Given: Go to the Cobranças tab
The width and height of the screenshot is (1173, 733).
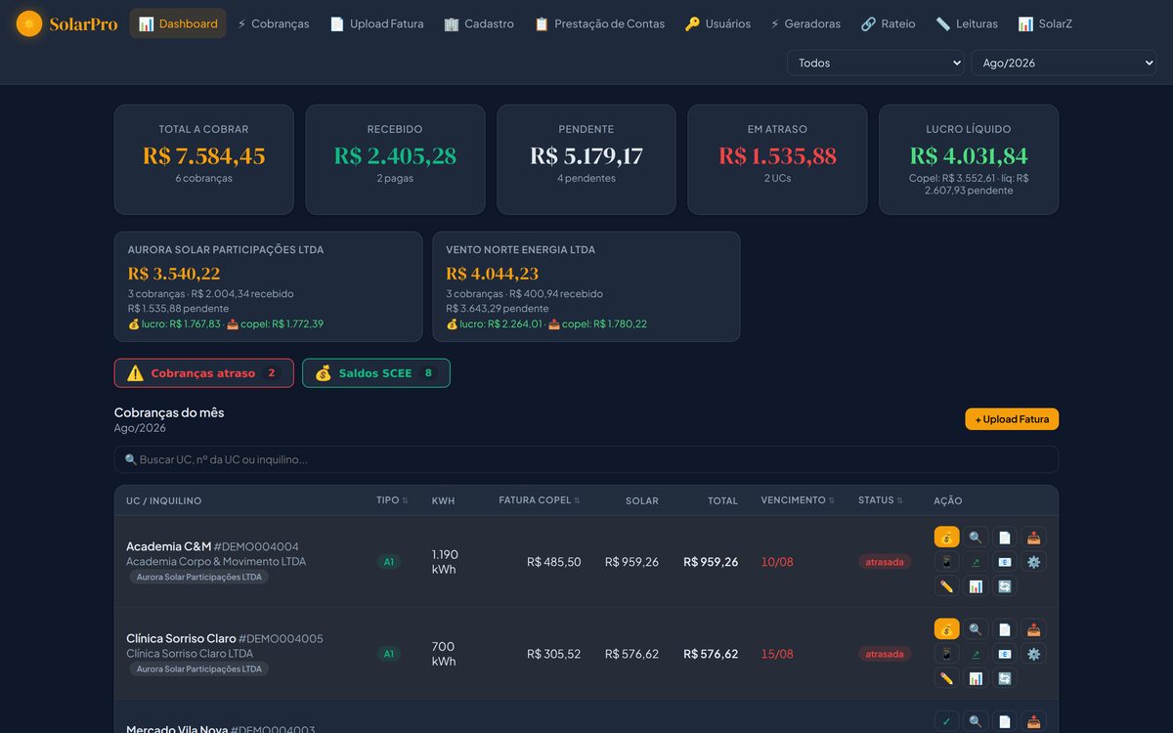Looking at the screenshot, I should click(x=273, y=23).
